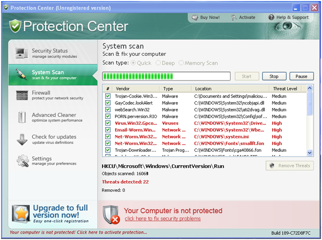Sort by the Threat Level column header
The width and height of the screenshot is (322, 240).
pos(286,89)
